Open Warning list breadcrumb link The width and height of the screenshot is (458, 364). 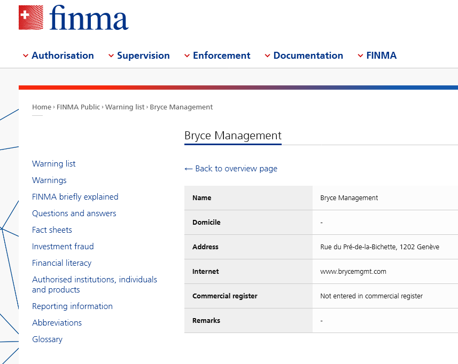[125, 107]
